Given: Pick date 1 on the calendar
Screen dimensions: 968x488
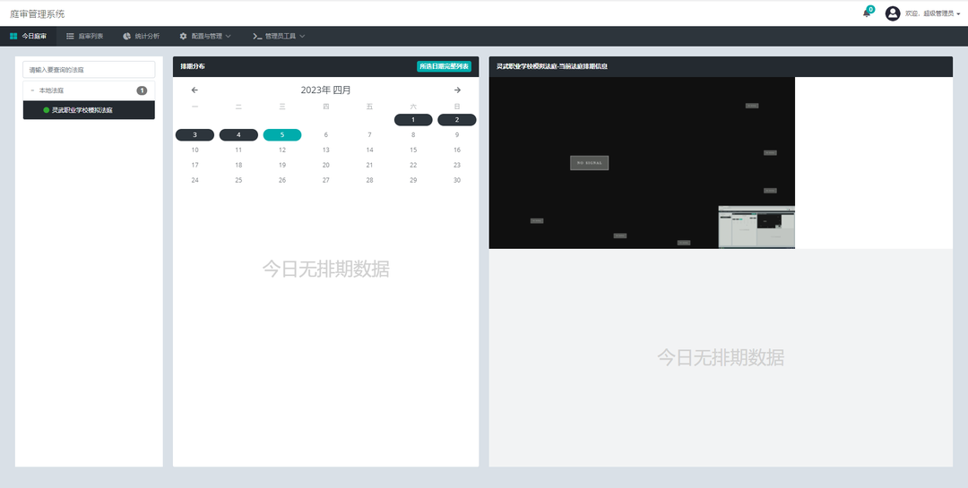Looking at the screenshot, I should (x=413, y=120).
